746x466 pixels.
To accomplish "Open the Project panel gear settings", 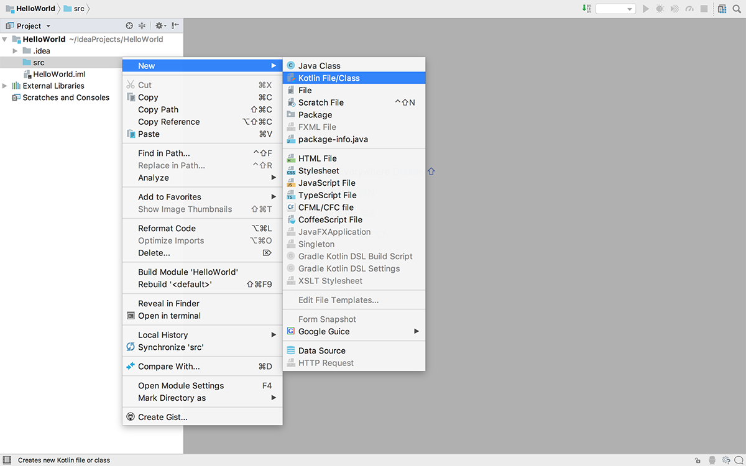I will [x=159, y=26].
